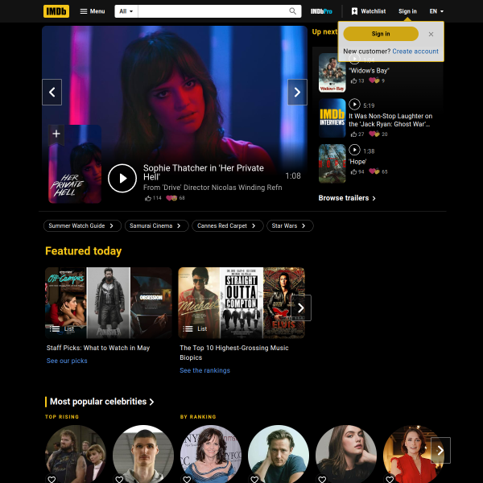Advance the Featured today carousel

(301, 308)
